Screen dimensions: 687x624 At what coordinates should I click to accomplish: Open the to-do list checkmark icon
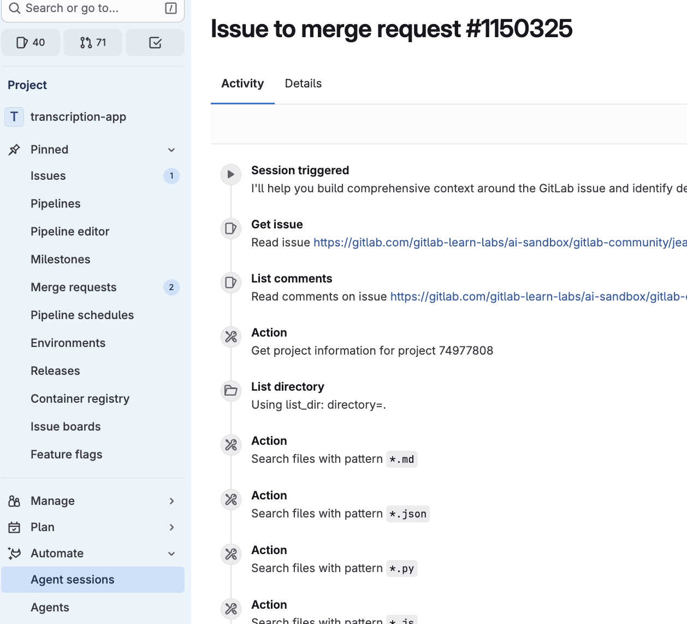(155, 43)
